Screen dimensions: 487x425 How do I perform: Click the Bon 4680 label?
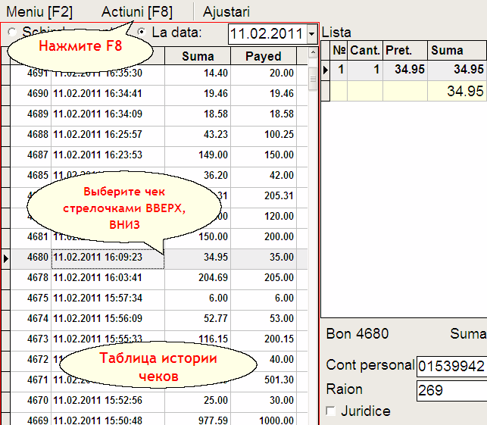357,334
